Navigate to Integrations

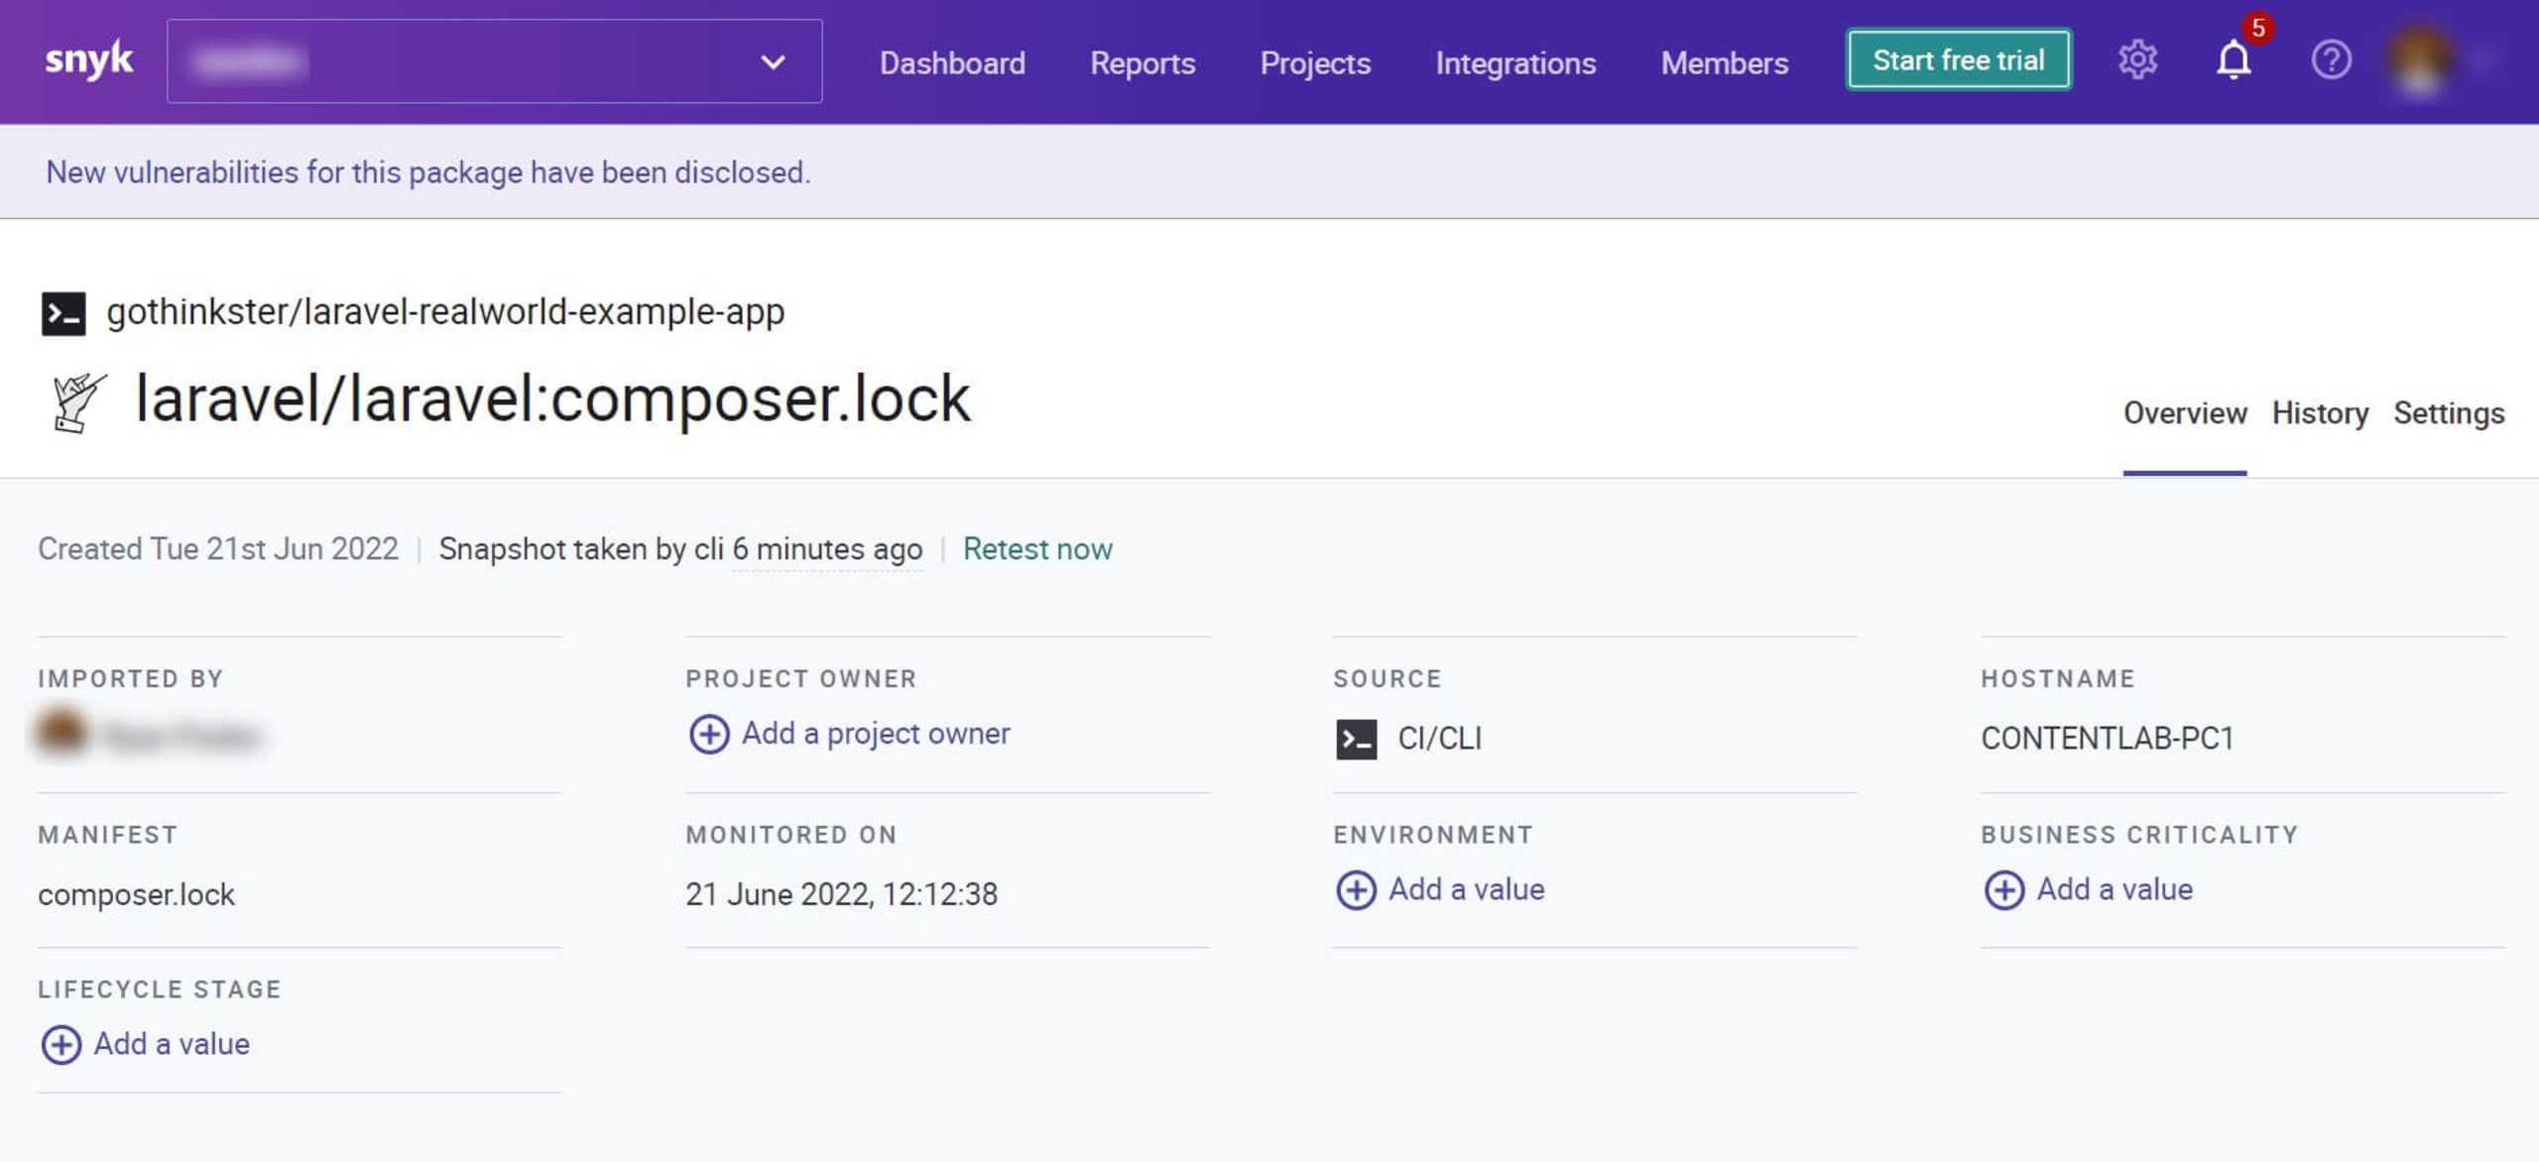(x=1515, y=62)
